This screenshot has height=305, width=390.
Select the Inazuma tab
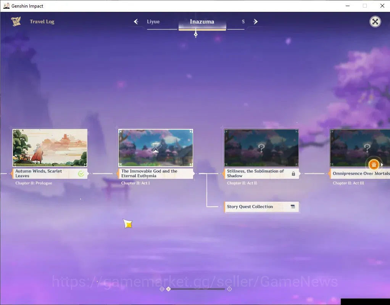coord(202,22)
